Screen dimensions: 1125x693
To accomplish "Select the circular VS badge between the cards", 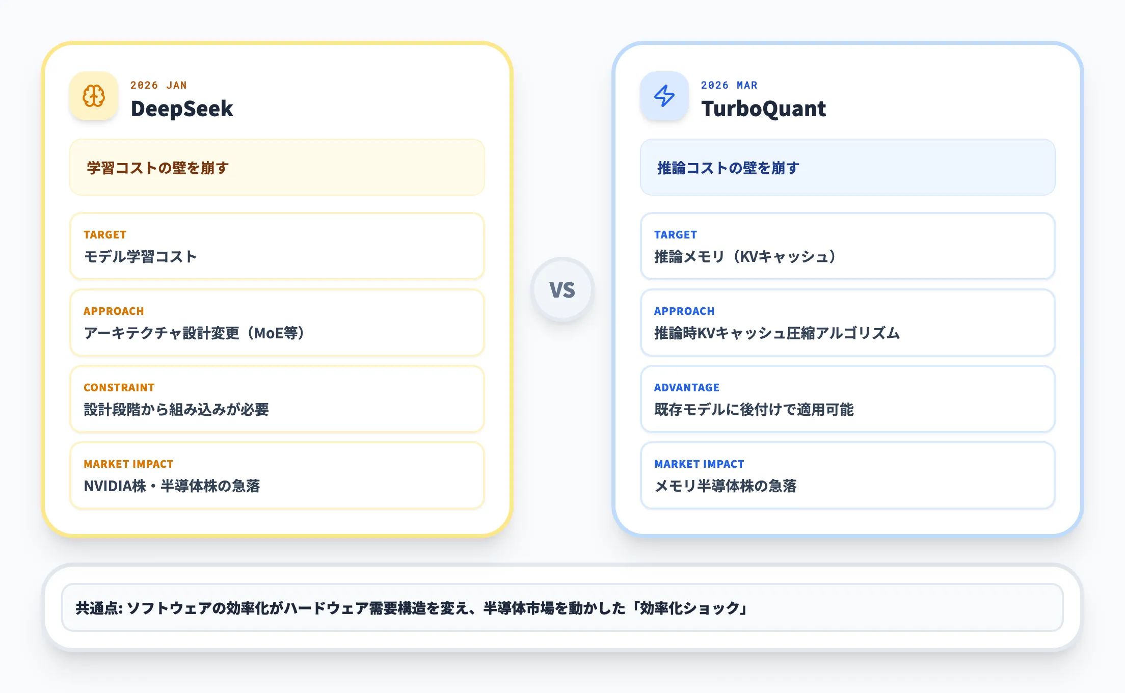I will click(x=562, y=288).
